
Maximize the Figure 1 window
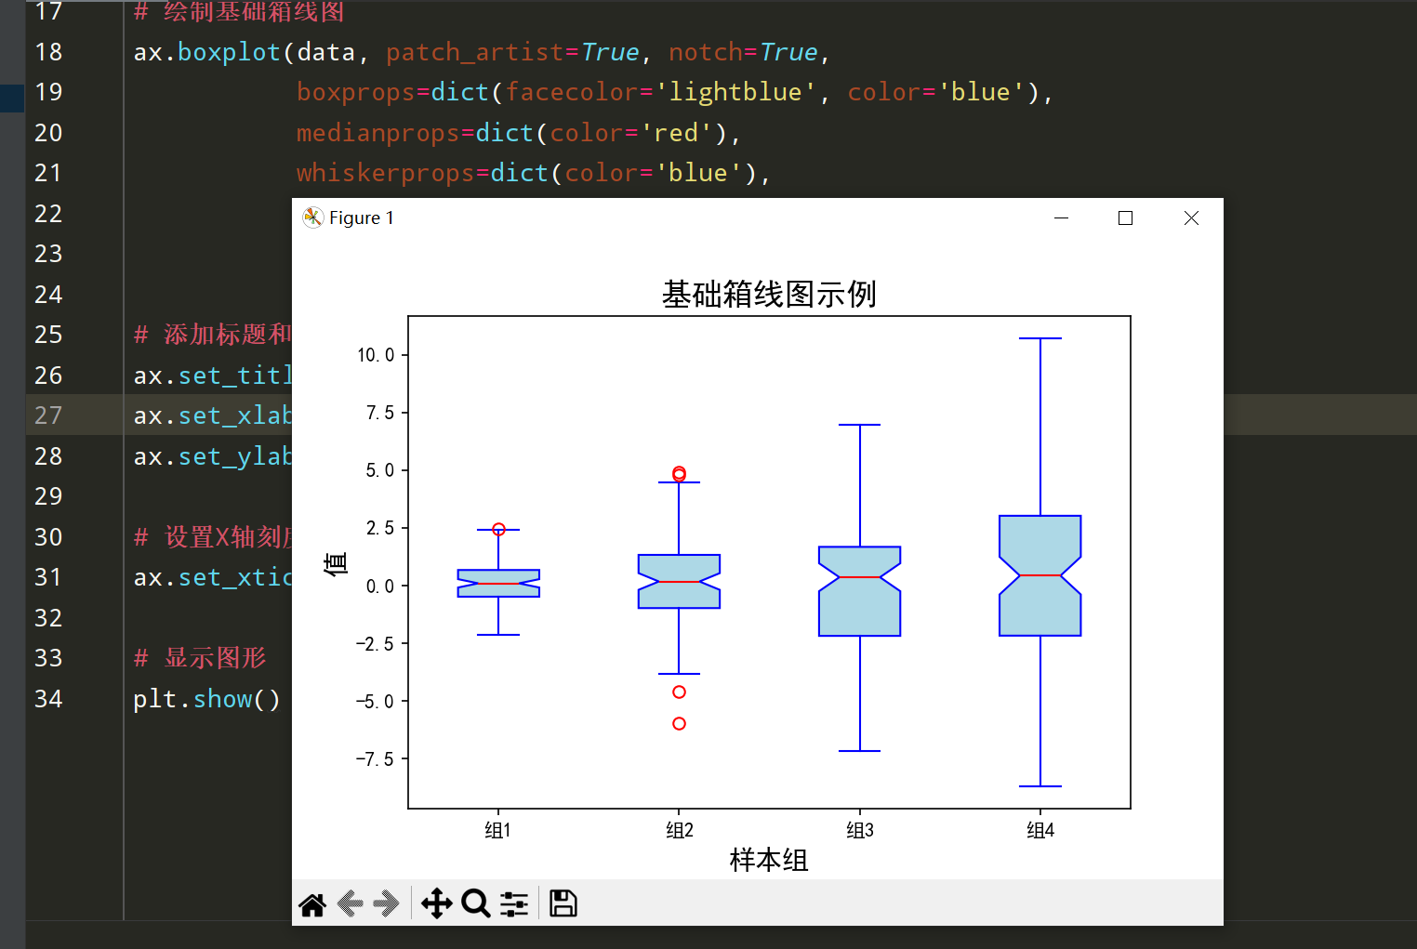tap(1125, 217)
